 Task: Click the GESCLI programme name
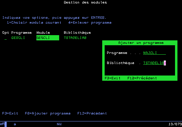[x=18, y=38]
